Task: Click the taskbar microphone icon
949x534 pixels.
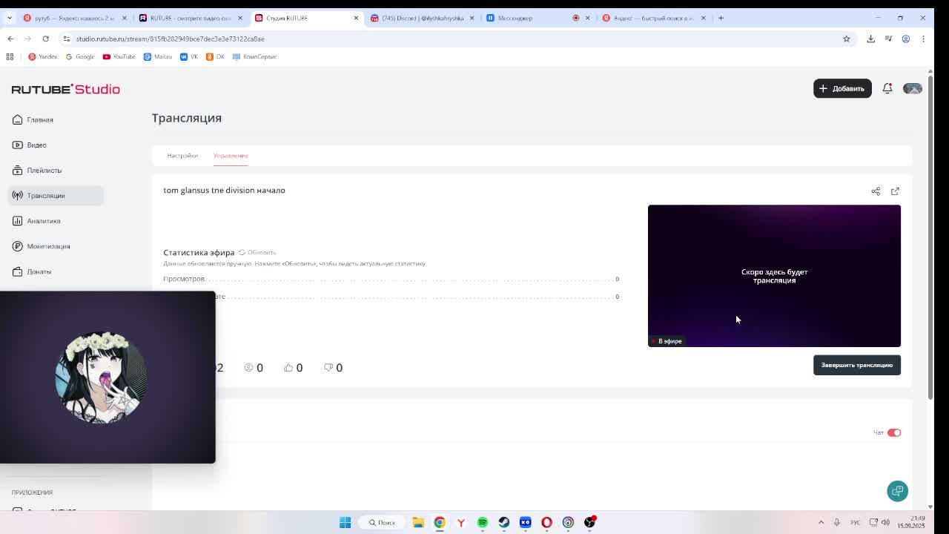Action: click(836, 522)
